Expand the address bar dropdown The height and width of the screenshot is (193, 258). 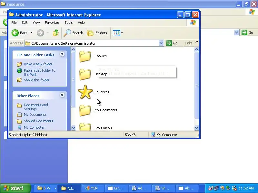161,43
